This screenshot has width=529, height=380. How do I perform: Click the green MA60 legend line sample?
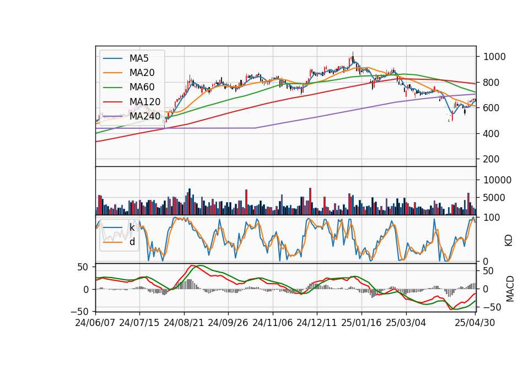[112, 88]
